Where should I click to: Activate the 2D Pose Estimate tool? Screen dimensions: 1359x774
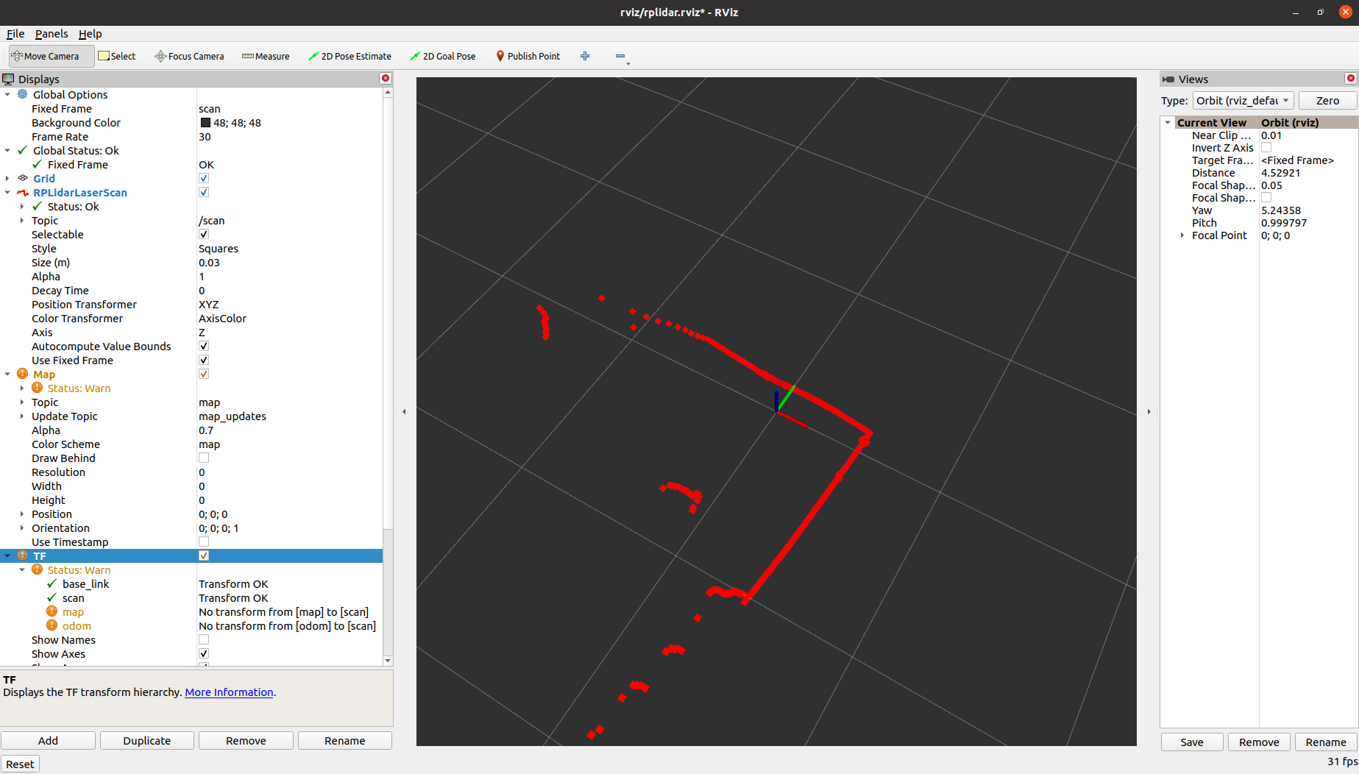(349, 56)
